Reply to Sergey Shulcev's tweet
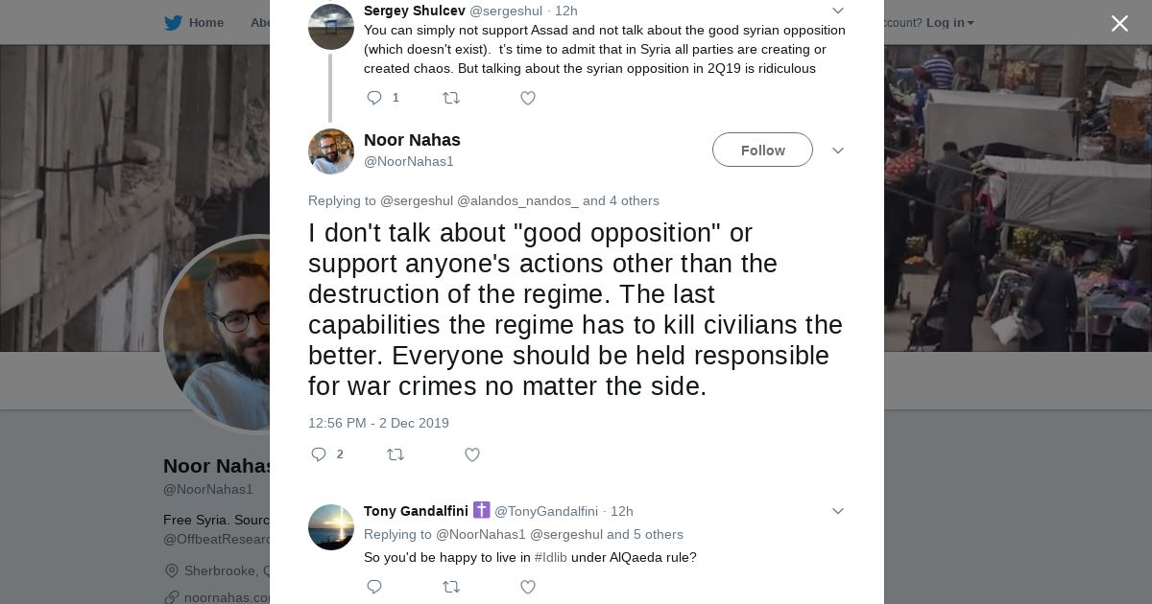Screen dimensions: 1152x604 click(375, 98)
